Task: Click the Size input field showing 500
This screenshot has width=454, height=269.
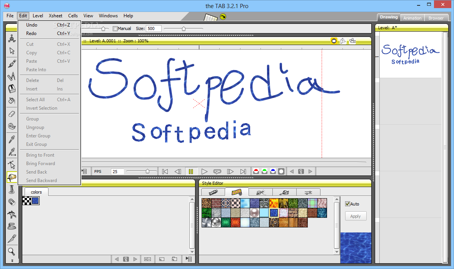Action: pos(154,28)
